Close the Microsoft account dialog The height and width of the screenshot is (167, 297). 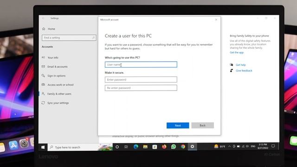click(x=216, y=19)
